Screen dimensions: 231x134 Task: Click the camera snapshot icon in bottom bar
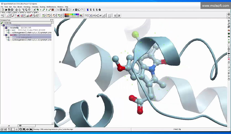24,129
